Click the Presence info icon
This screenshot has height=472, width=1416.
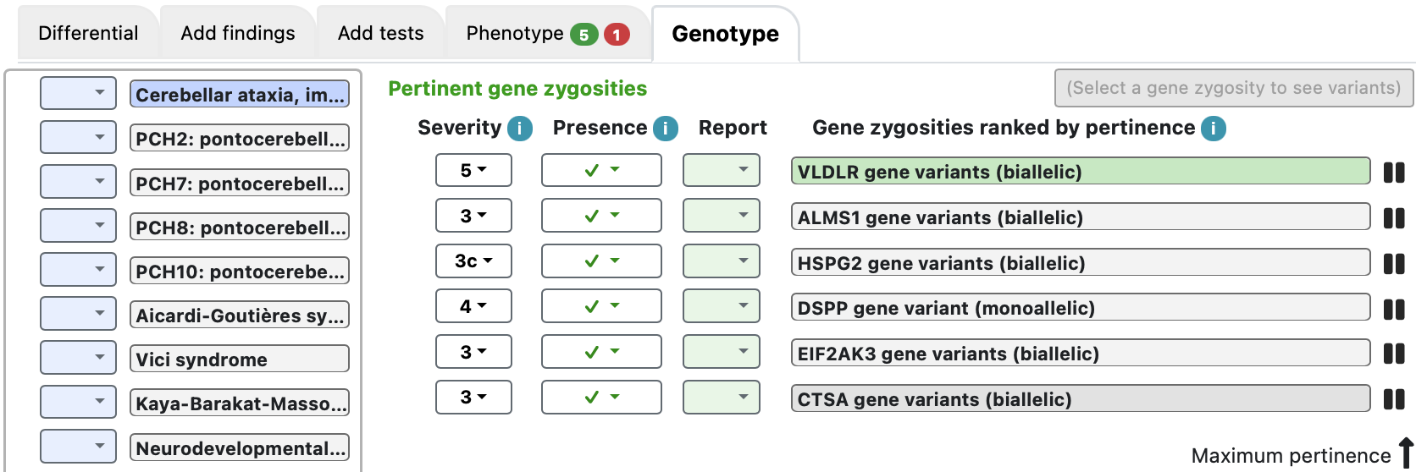[x=666, y=129]
